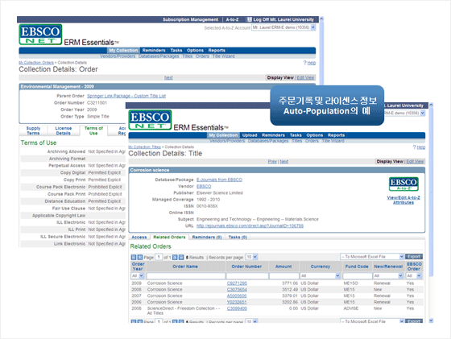Viewport: 451px width, 339px height.
Task: Click Export button above Related Orders table
Action: click(414, 257)
